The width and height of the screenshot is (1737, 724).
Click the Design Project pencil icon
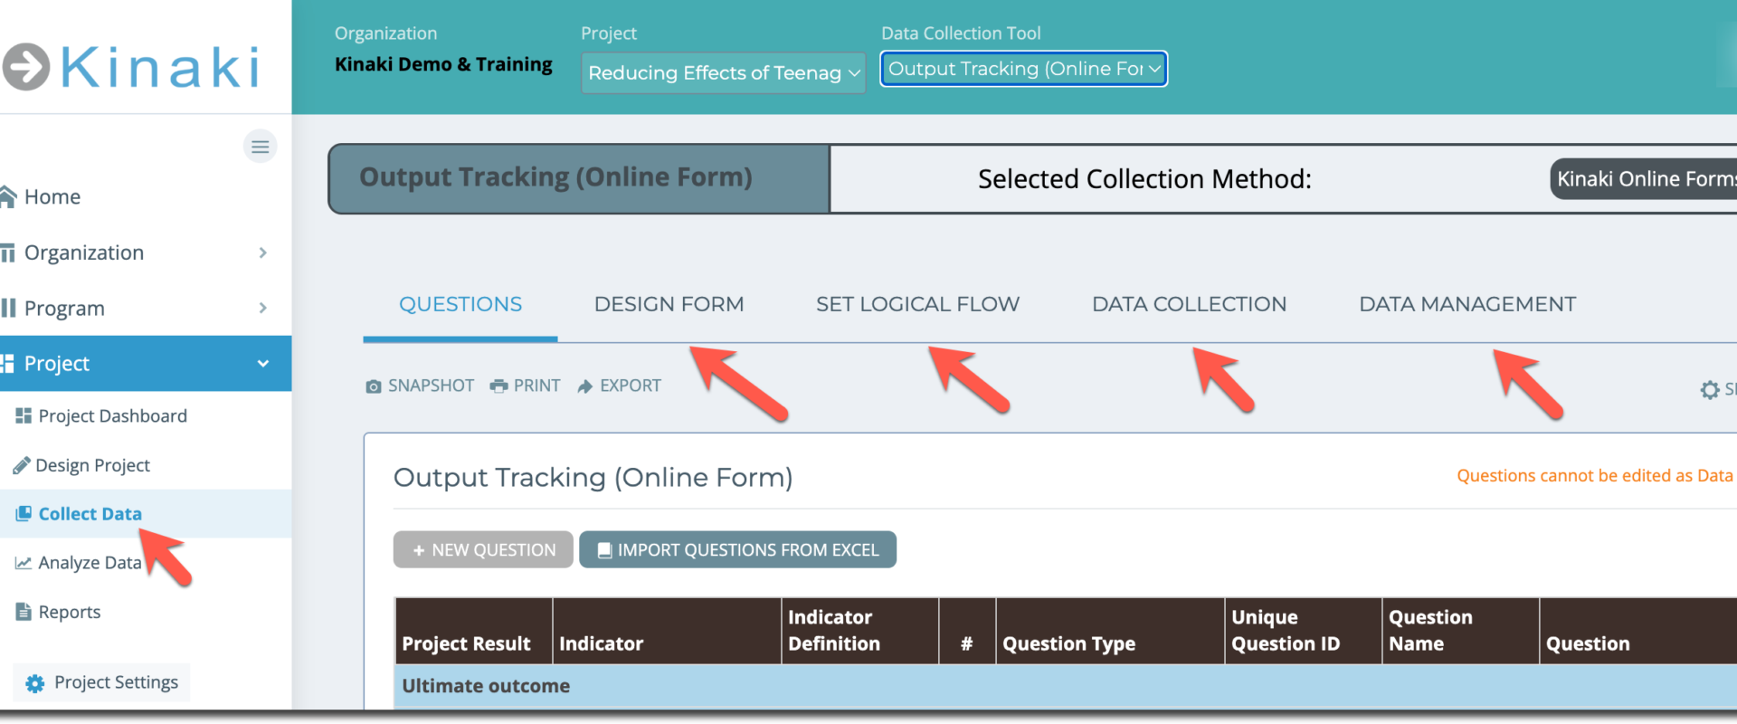22,465
